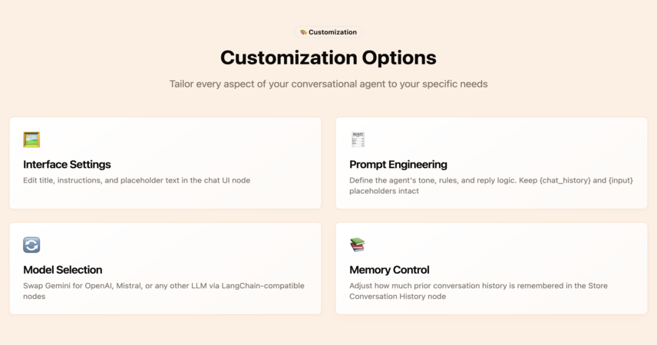Click the palette icon in the Customization badge
This screenshot has width=657, height=345.
click(x=303, y=32)
